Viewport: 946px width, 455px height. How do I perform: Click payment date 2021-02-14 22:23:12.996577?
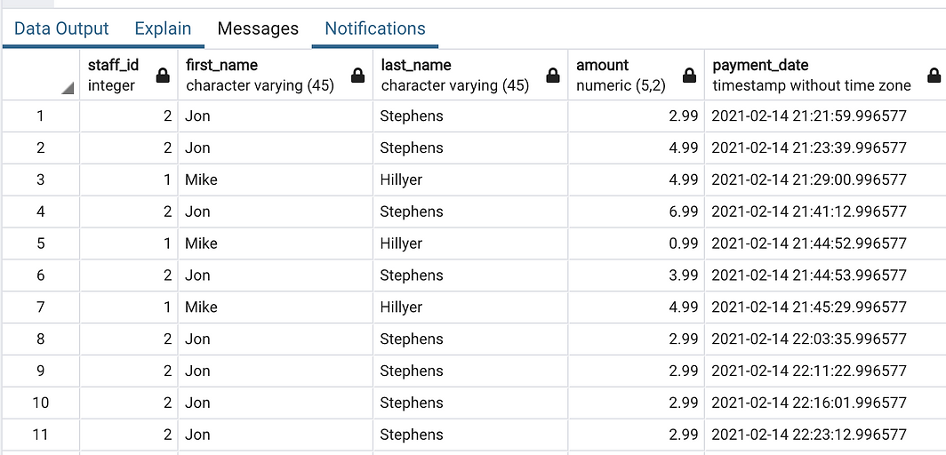809,435
